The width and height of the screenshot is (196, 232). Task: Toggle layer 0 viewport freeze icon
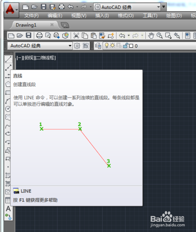119,45
